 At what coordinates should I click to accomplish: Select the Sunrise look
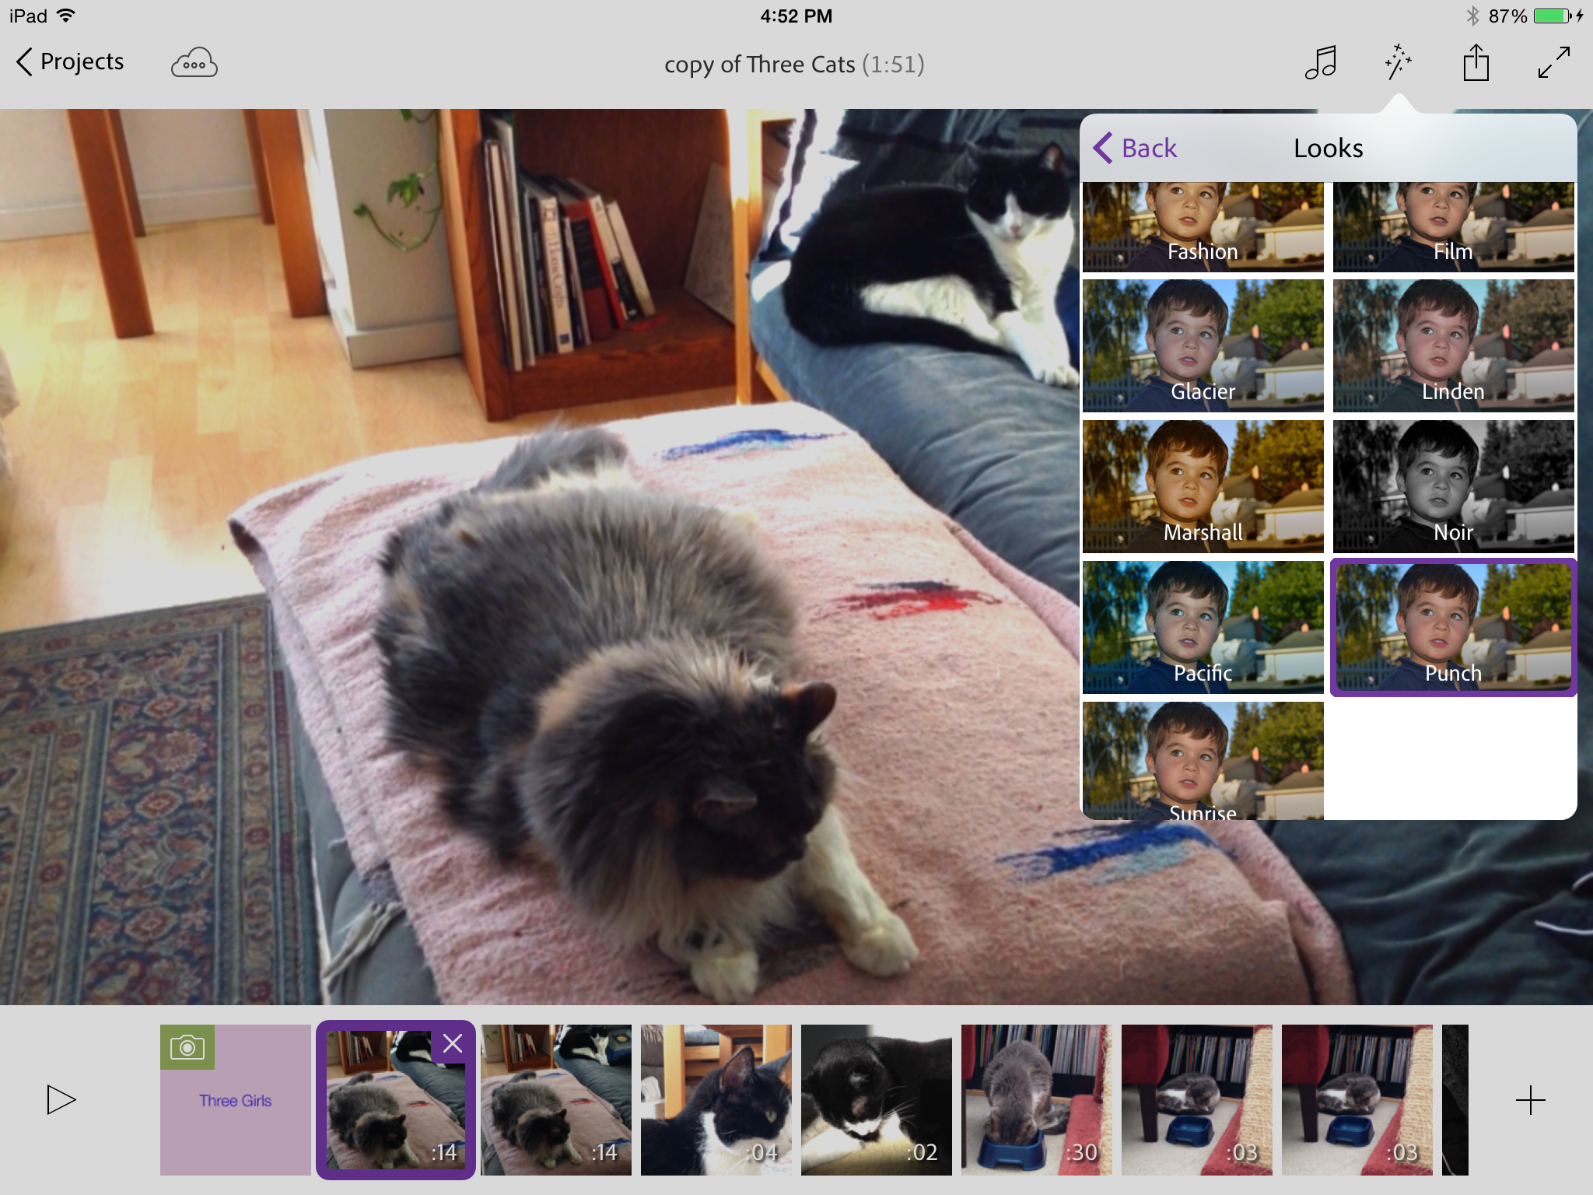pos(1203,760)
